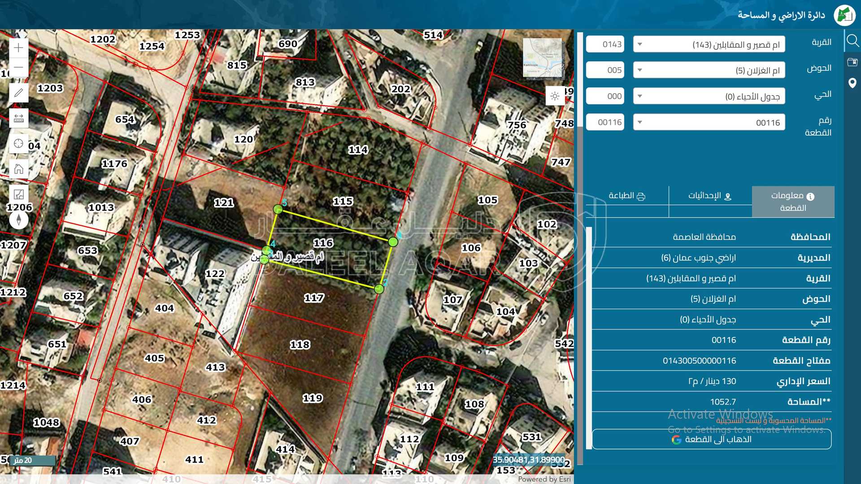Open the ruler measurement tool
861x484 pixels.
[x=18, y=118]
